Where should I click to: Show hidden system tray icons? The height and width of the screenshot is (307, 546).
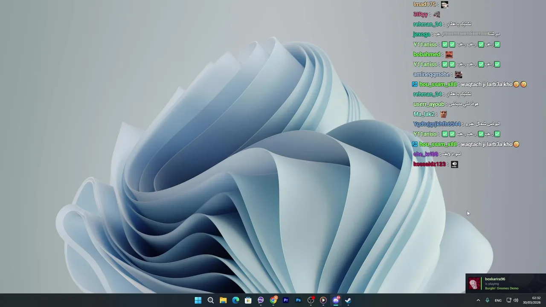478,300
